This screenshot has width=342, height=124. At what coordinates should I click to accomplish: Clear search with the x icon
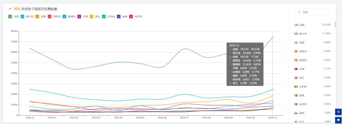[326, 12]
